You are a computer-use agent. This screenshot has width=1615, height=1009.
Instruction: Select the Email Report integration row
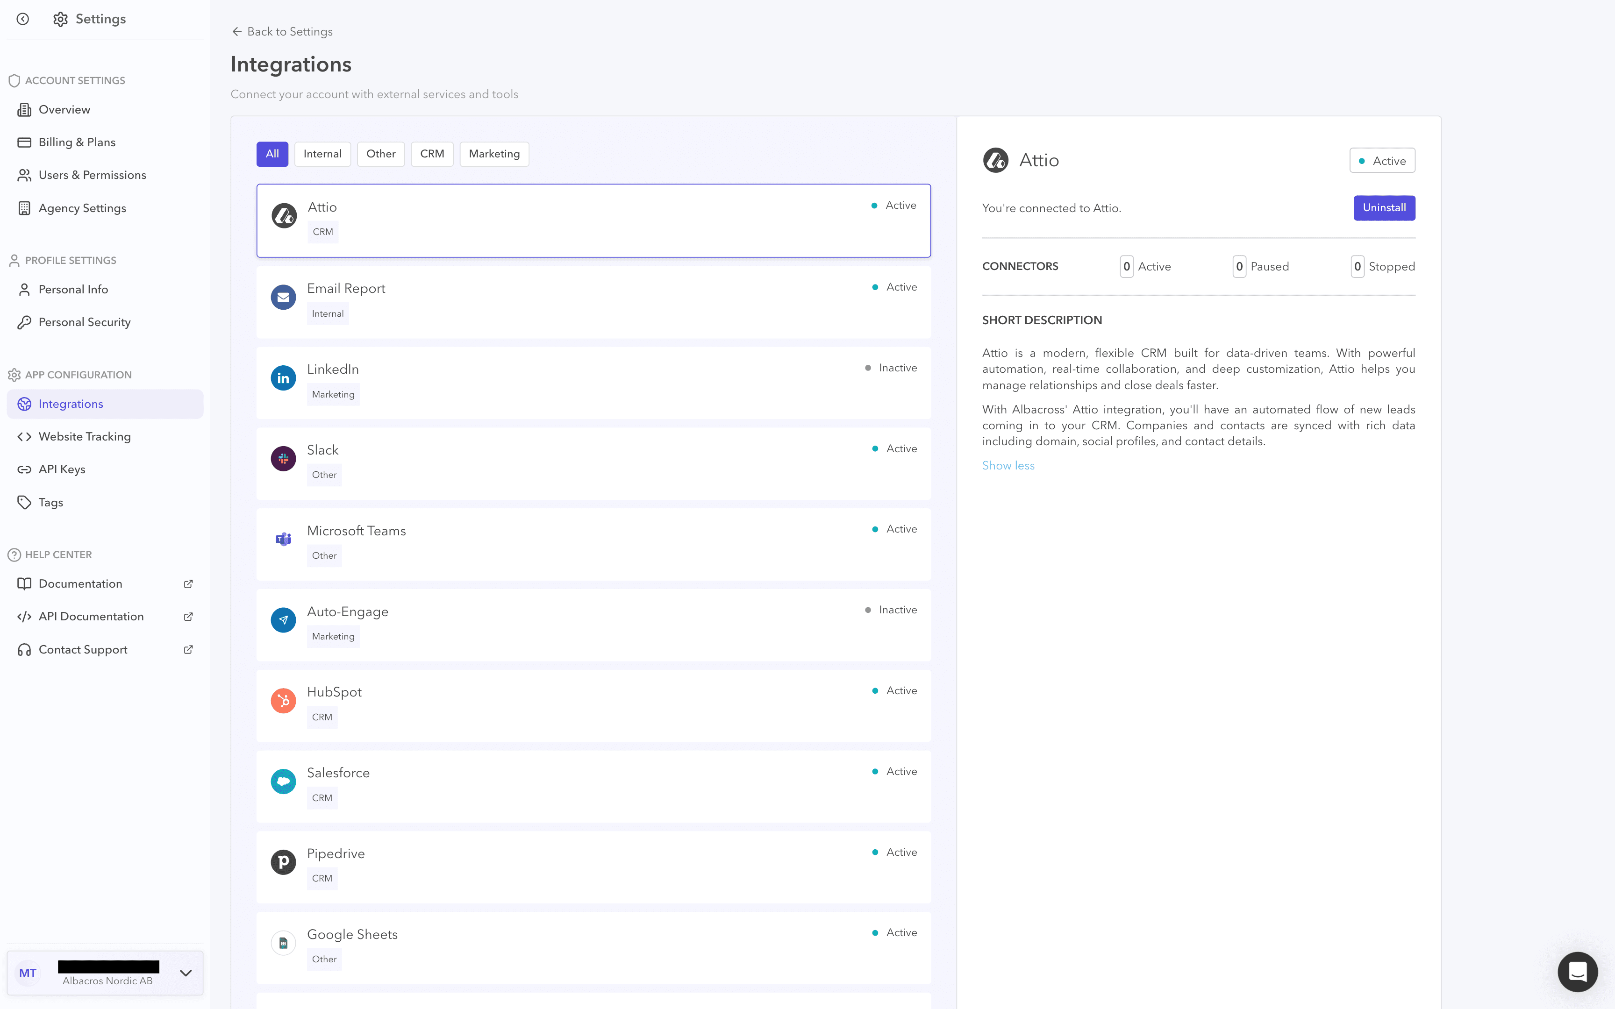[x=594, y=302]
